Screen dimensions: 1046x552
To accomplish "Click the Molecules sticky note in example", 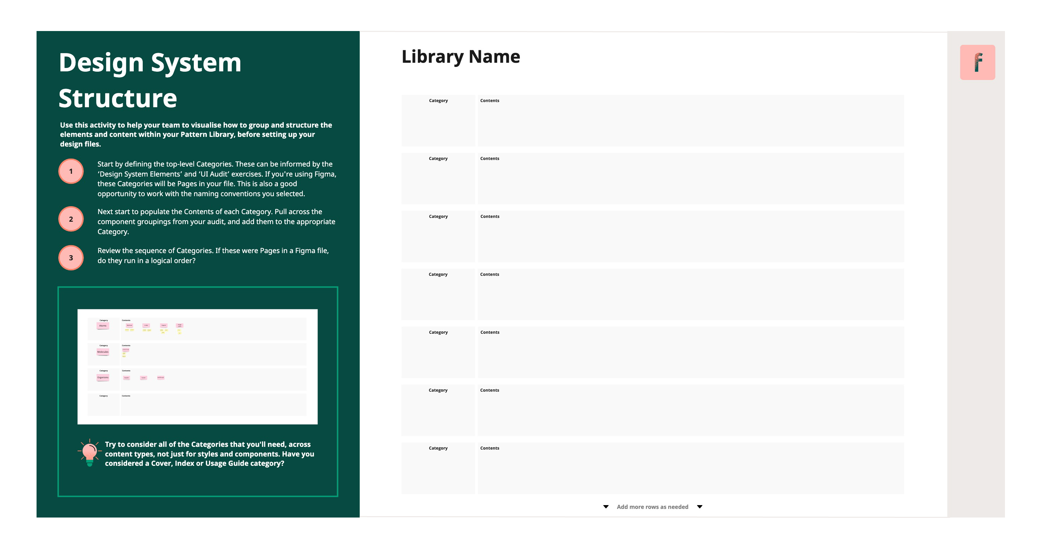I will coord(103,352).
